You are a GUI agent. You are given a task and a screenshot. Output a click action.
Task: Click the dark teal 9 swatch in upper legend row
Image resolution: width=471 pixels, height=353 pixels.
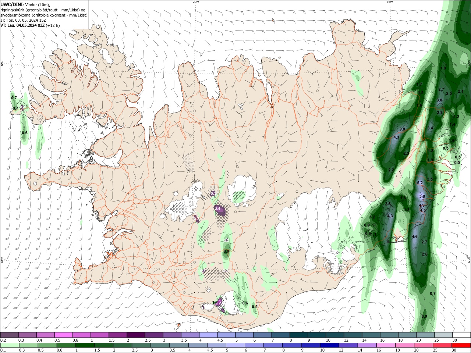317,335
